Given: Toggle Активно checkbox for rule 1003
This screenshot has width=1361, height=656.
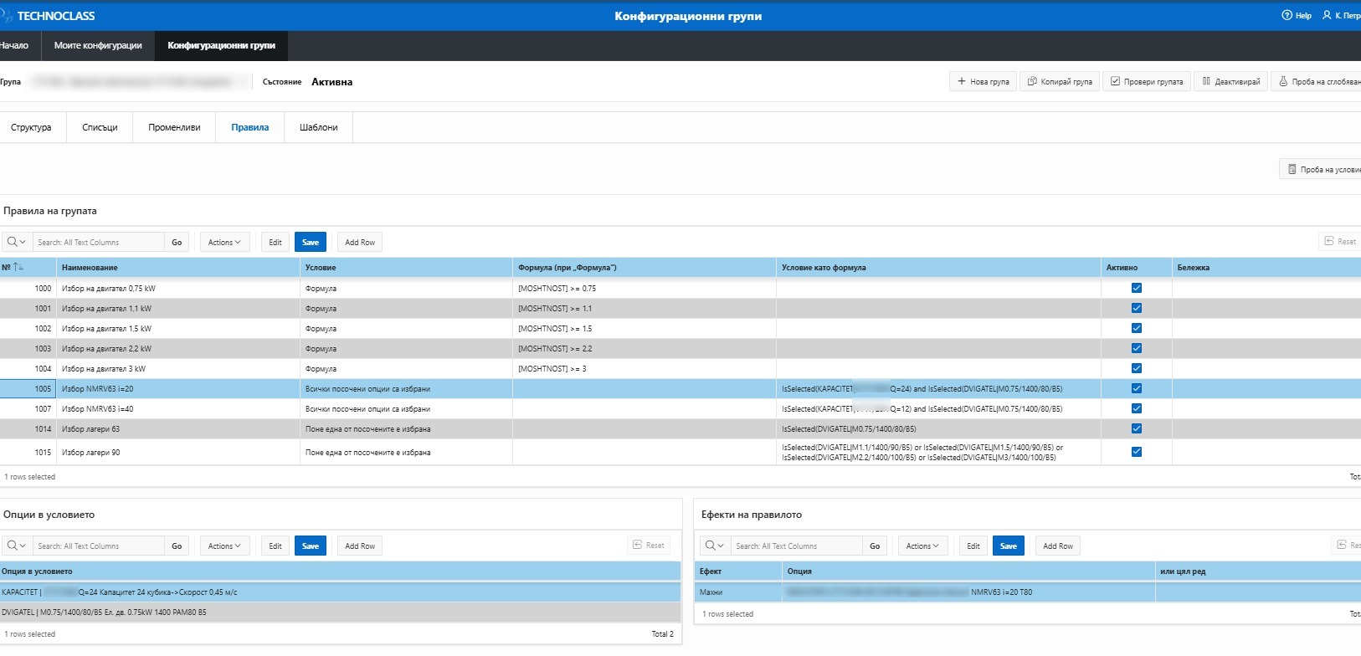Looking at the screenshot, I should pyautogui.click(x=1136, y=348).
